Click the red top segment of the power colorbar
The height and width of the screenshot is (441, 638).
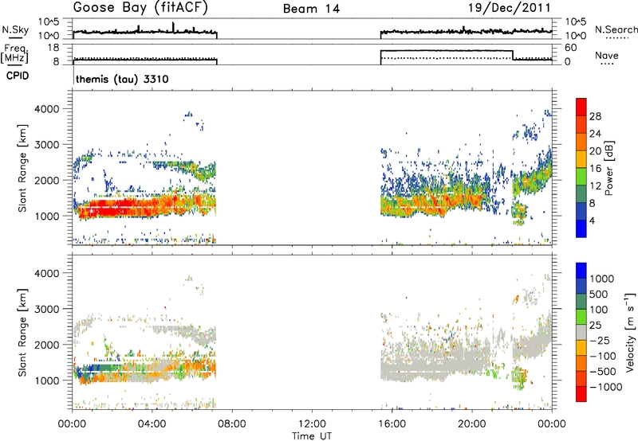pos(581,107)
